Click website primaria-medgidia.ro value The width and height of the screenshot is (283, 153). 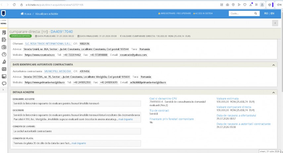45,82
